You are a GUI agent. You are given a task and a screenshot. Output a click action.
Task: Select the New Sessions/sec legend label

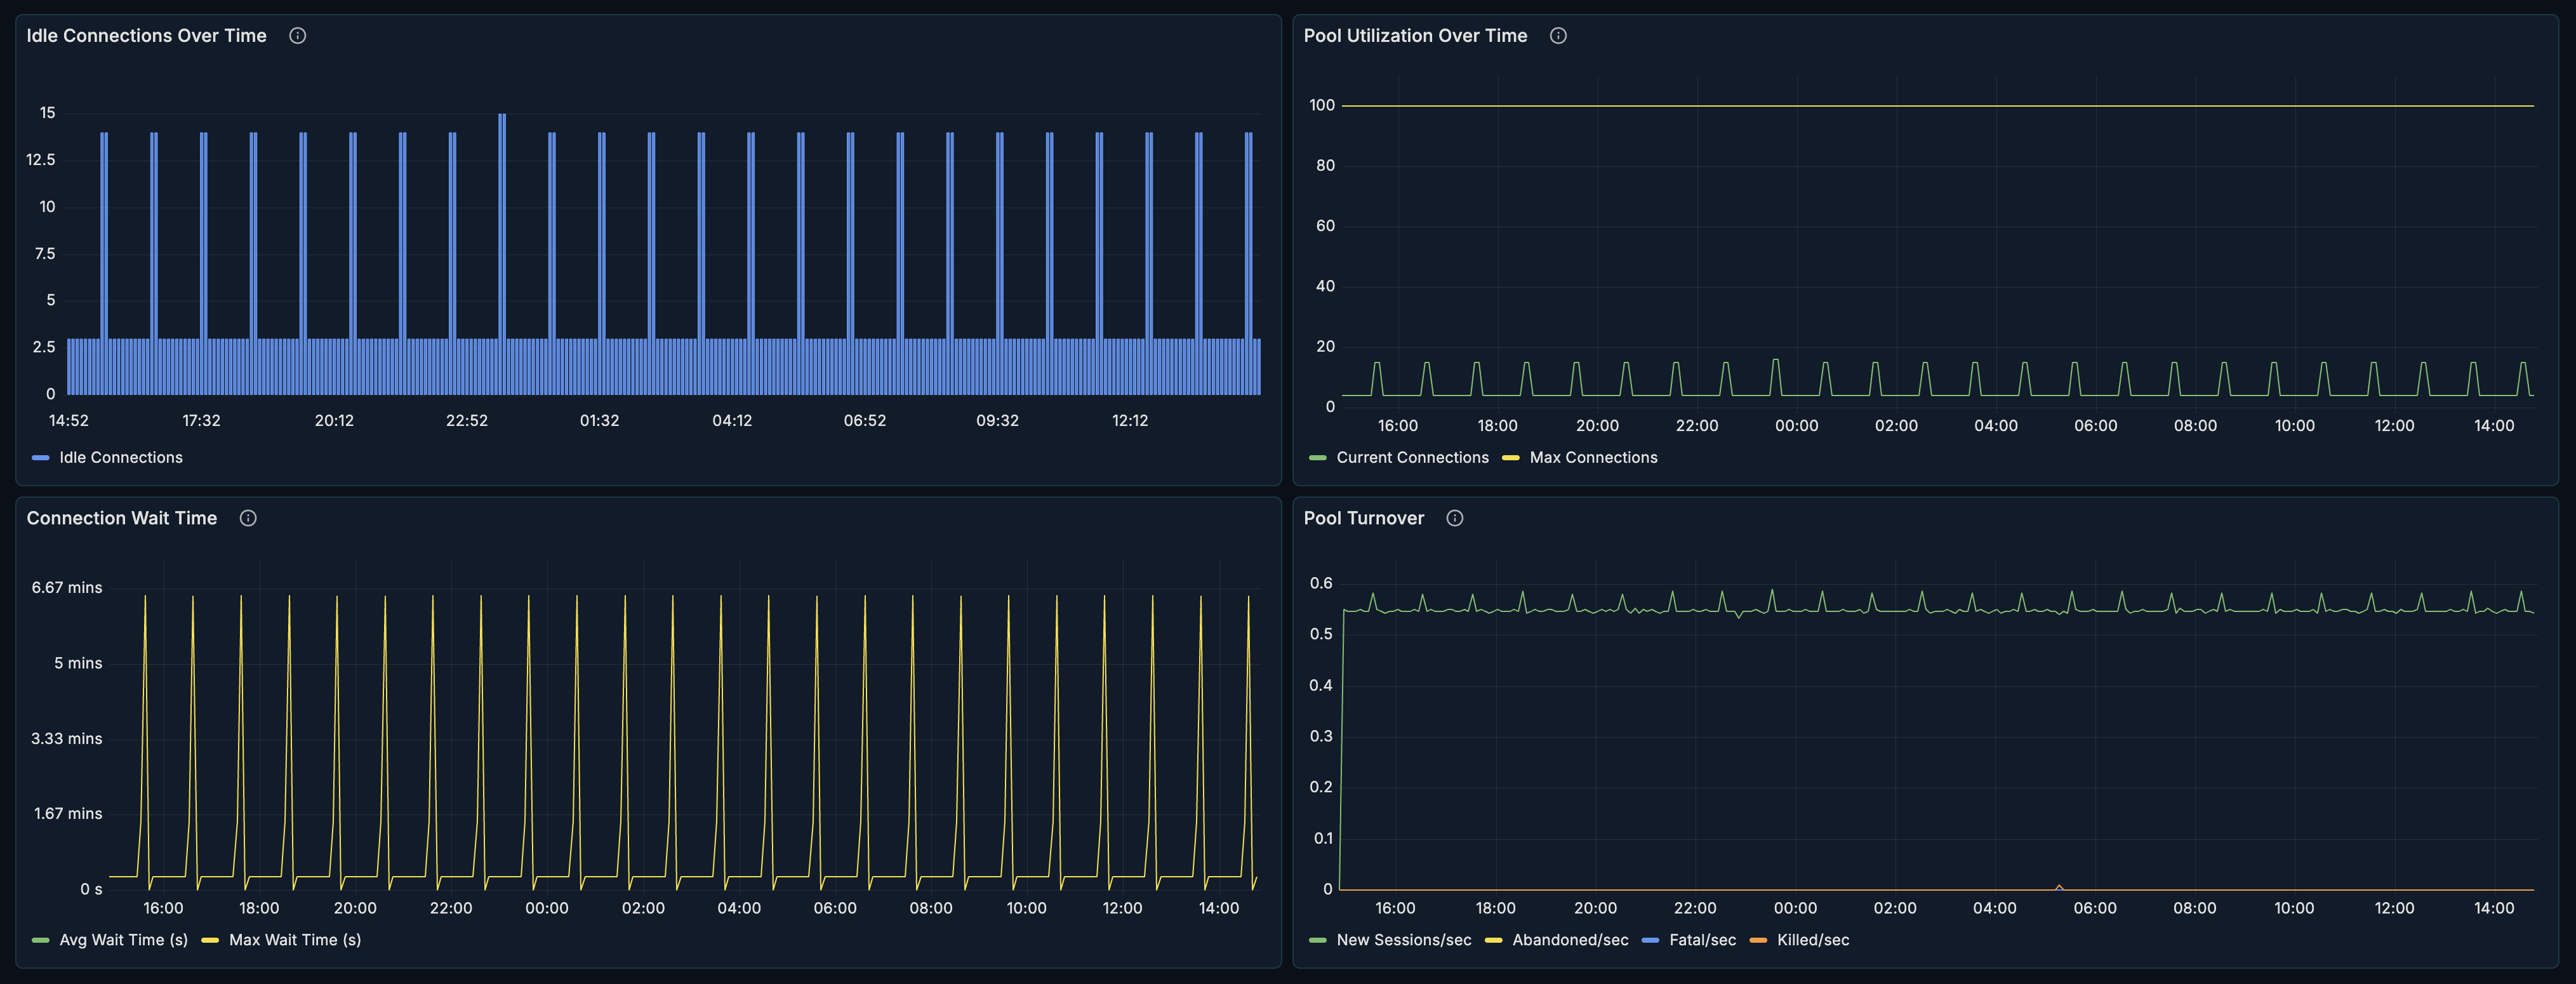[x=1404, y=940]
